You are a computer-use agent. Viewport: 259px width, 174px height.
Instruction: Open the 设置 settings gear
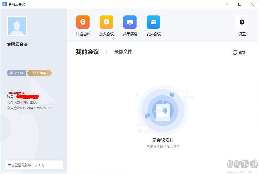point(242,22)
